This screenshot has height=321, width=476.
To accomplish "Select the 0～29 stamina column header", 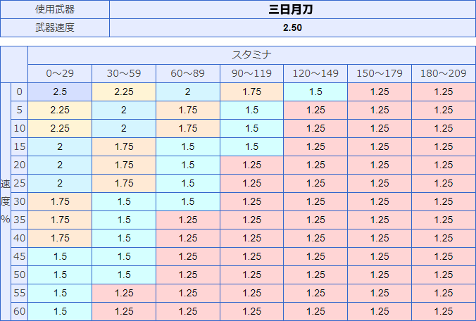I will 60,73.
